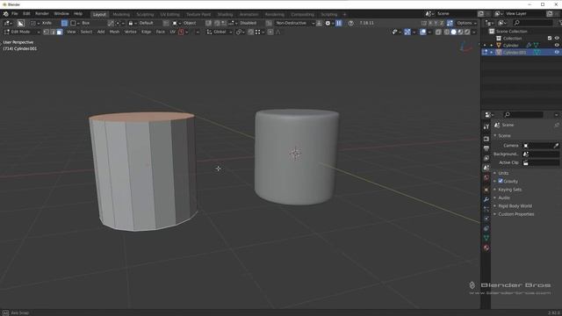Toggle X-ray view icon
The image size is (562, 316).
438,32
